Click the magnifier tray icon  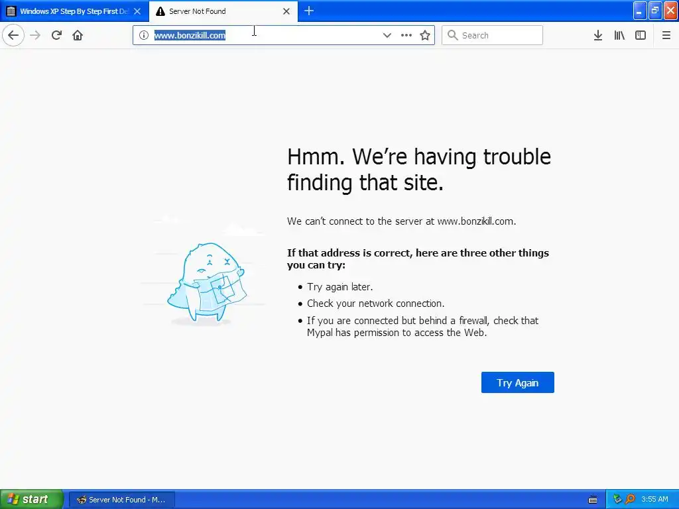(x=630, y=500)
